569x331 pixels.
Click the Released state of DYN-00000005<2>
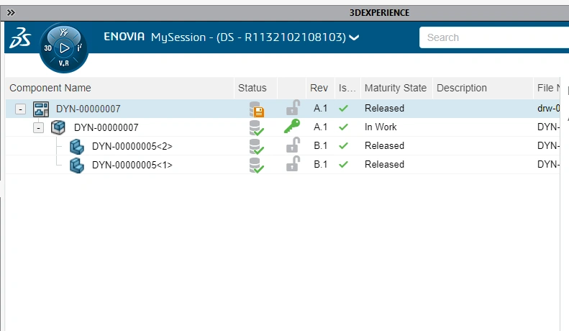(384, 145)
